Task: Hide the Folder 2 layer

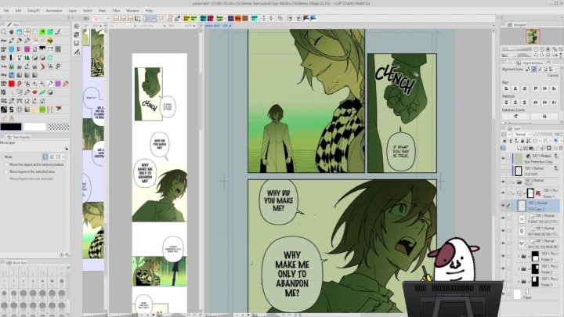Action: (x=503, y=268)
